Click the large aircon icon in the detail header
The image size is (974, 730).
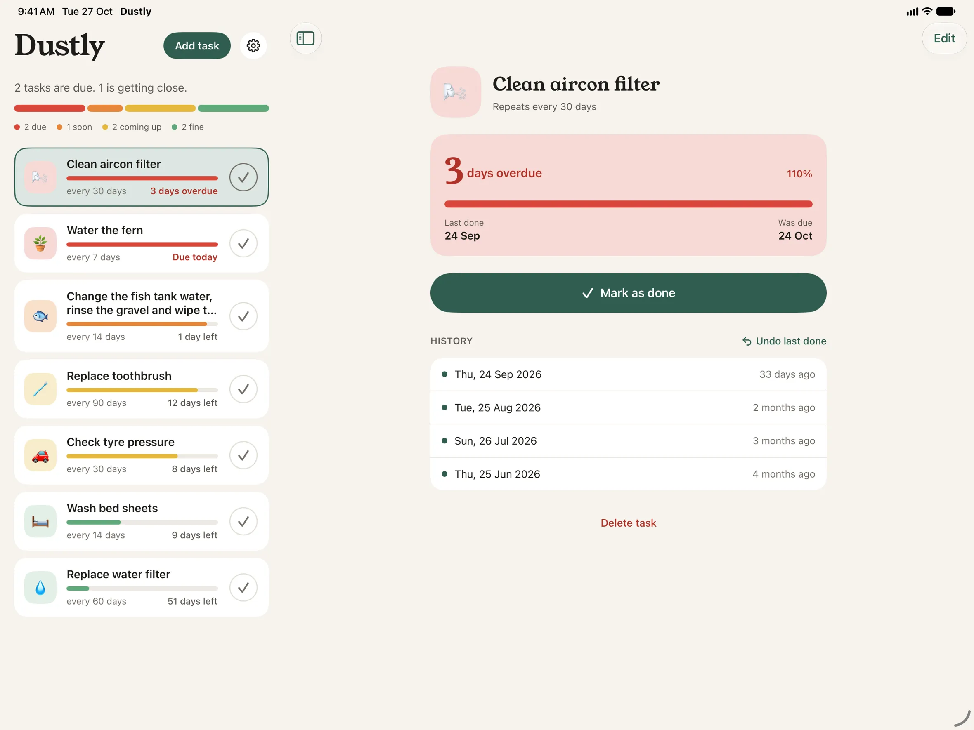pos(456,92)
